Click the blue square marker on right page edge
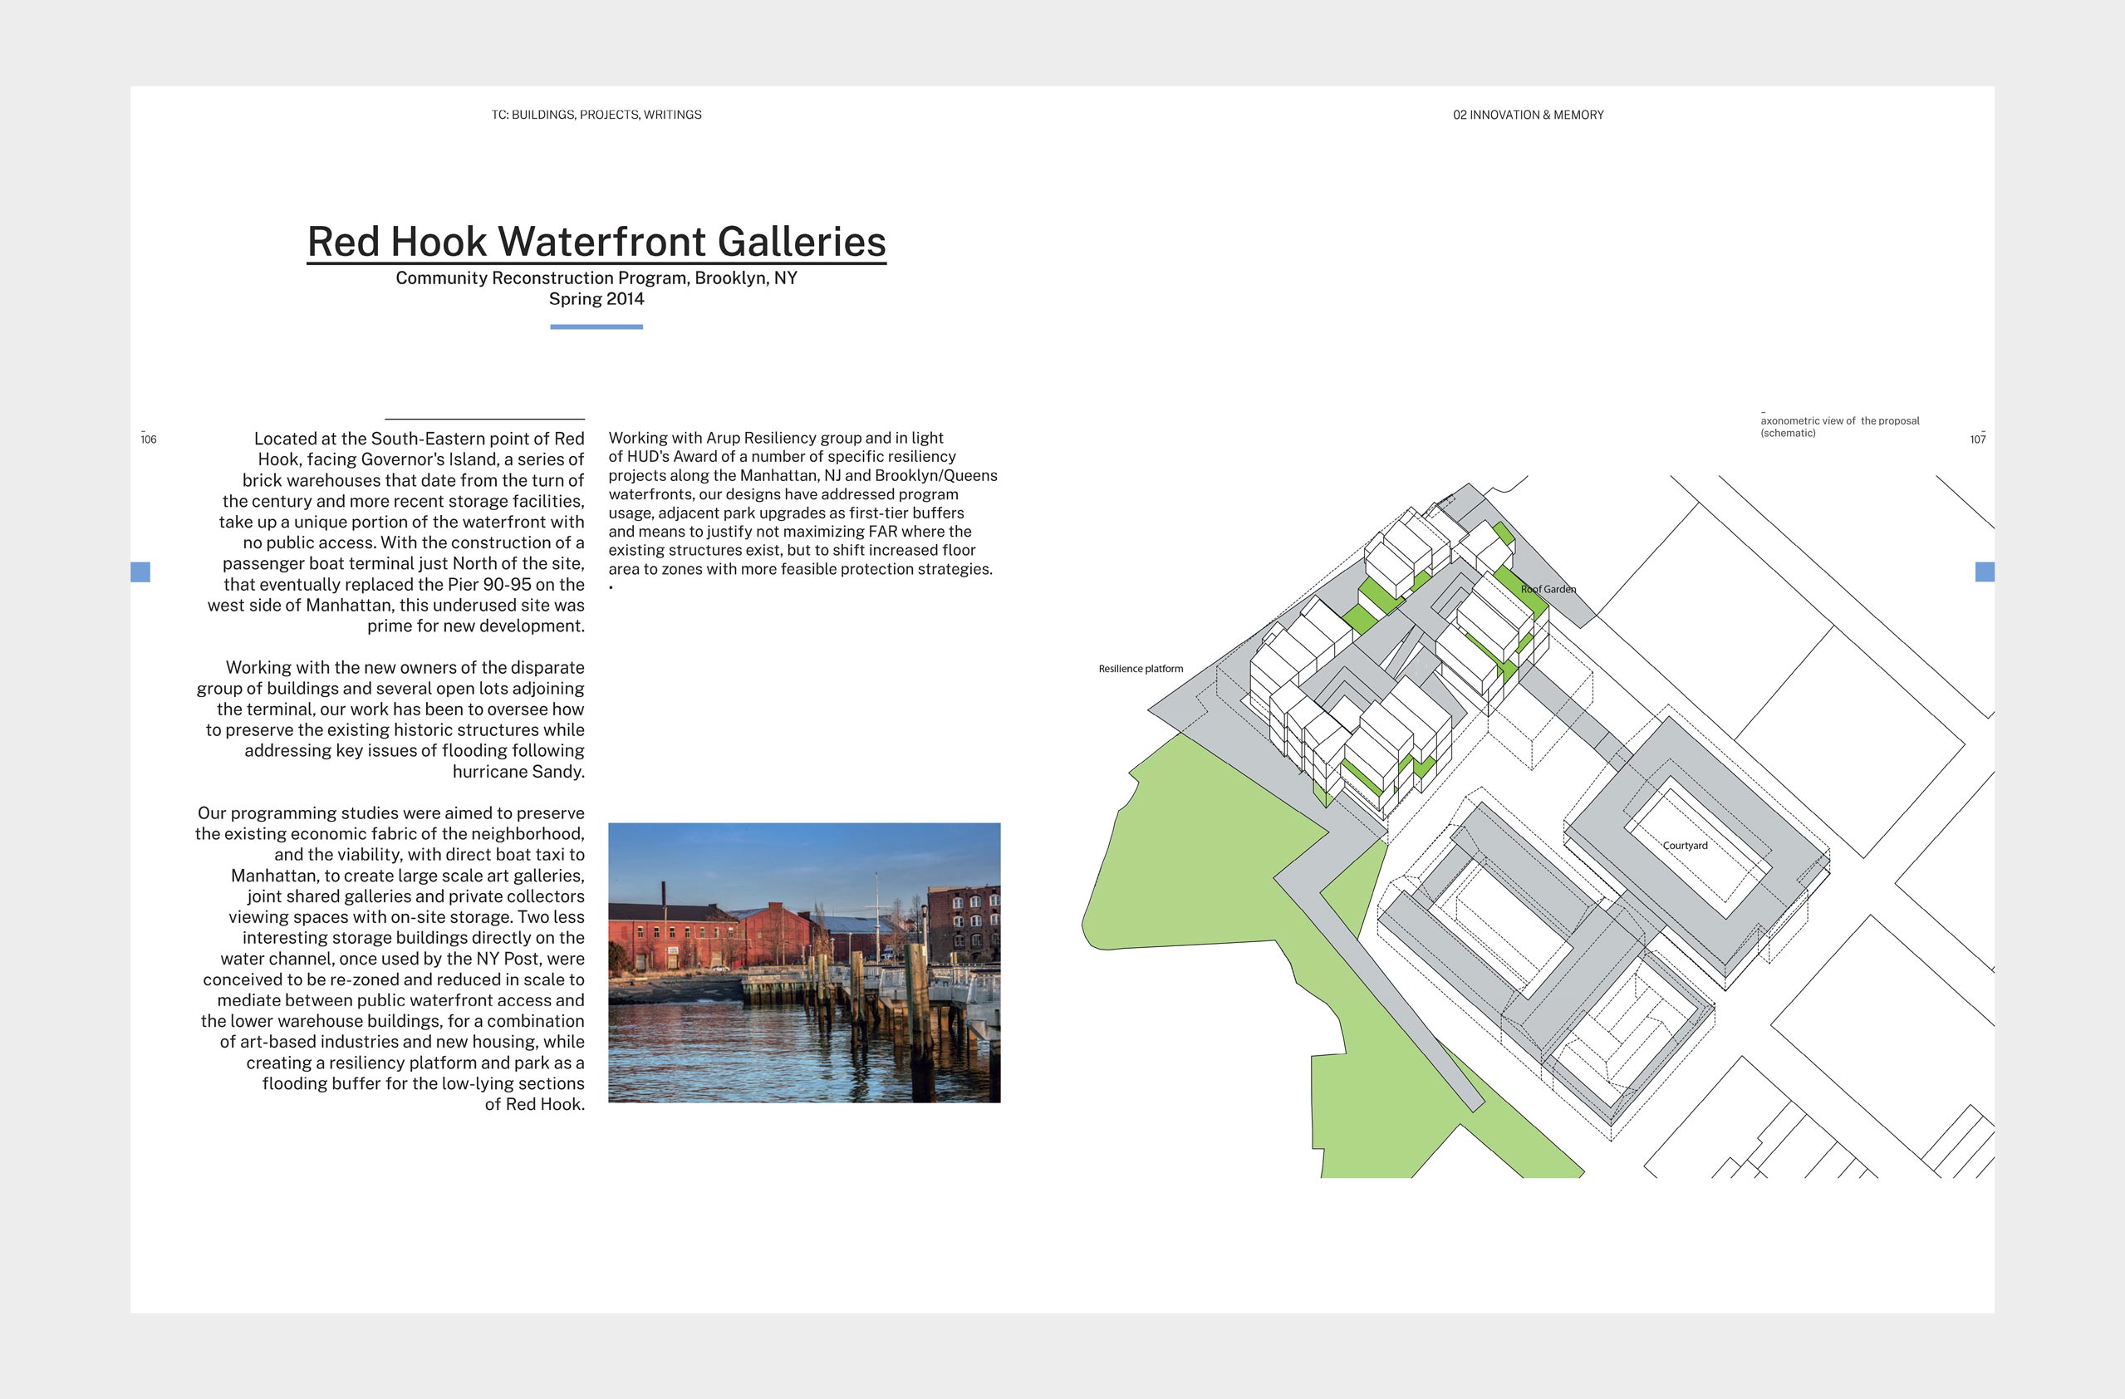The height and width of the screenshot is (1399, 2125). (1984, 572)
